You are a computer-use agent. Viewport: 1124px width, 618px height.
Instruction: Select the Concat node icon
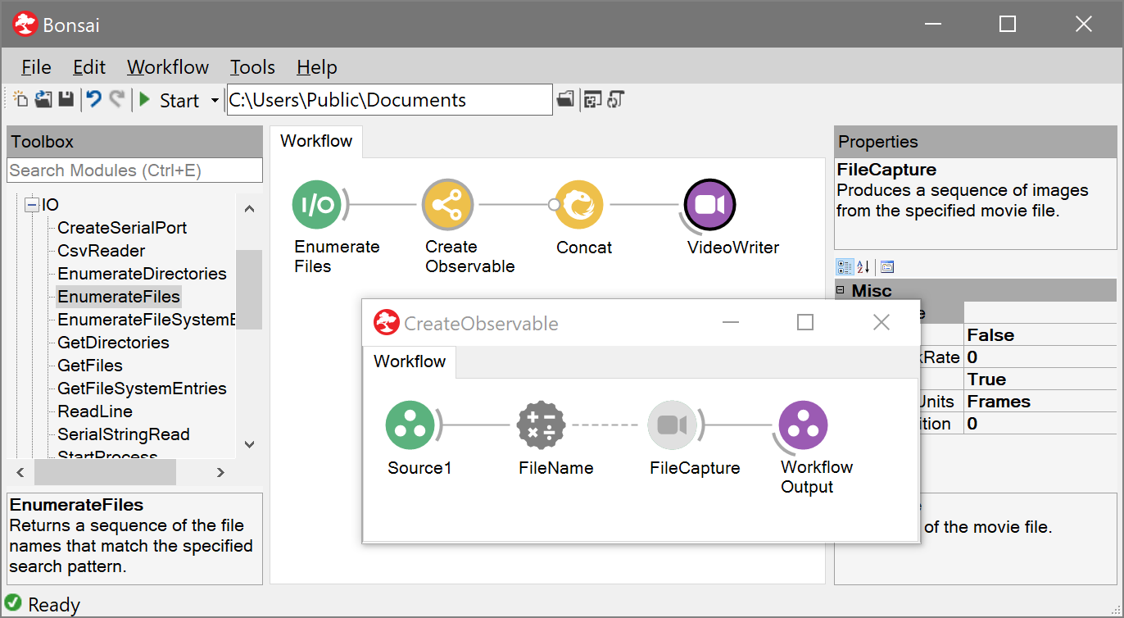[x=579, y=205]
